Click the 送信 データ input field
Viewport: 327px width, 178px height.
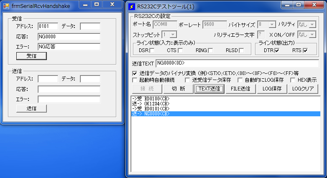click(x=90, y=79)
